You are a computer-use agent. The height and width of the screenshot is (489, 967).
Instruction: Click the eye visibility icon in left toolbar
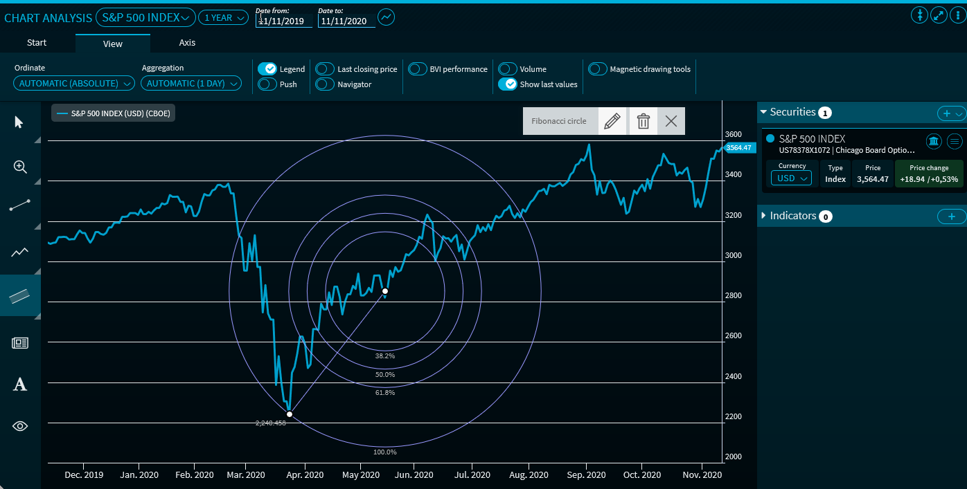[20, 426]
